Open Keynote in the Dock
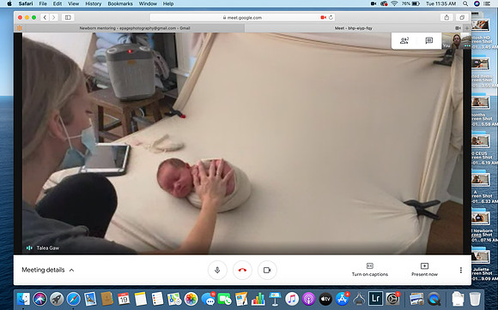The height and width of the screenshot is (310, 498). [x=275, y=299]
